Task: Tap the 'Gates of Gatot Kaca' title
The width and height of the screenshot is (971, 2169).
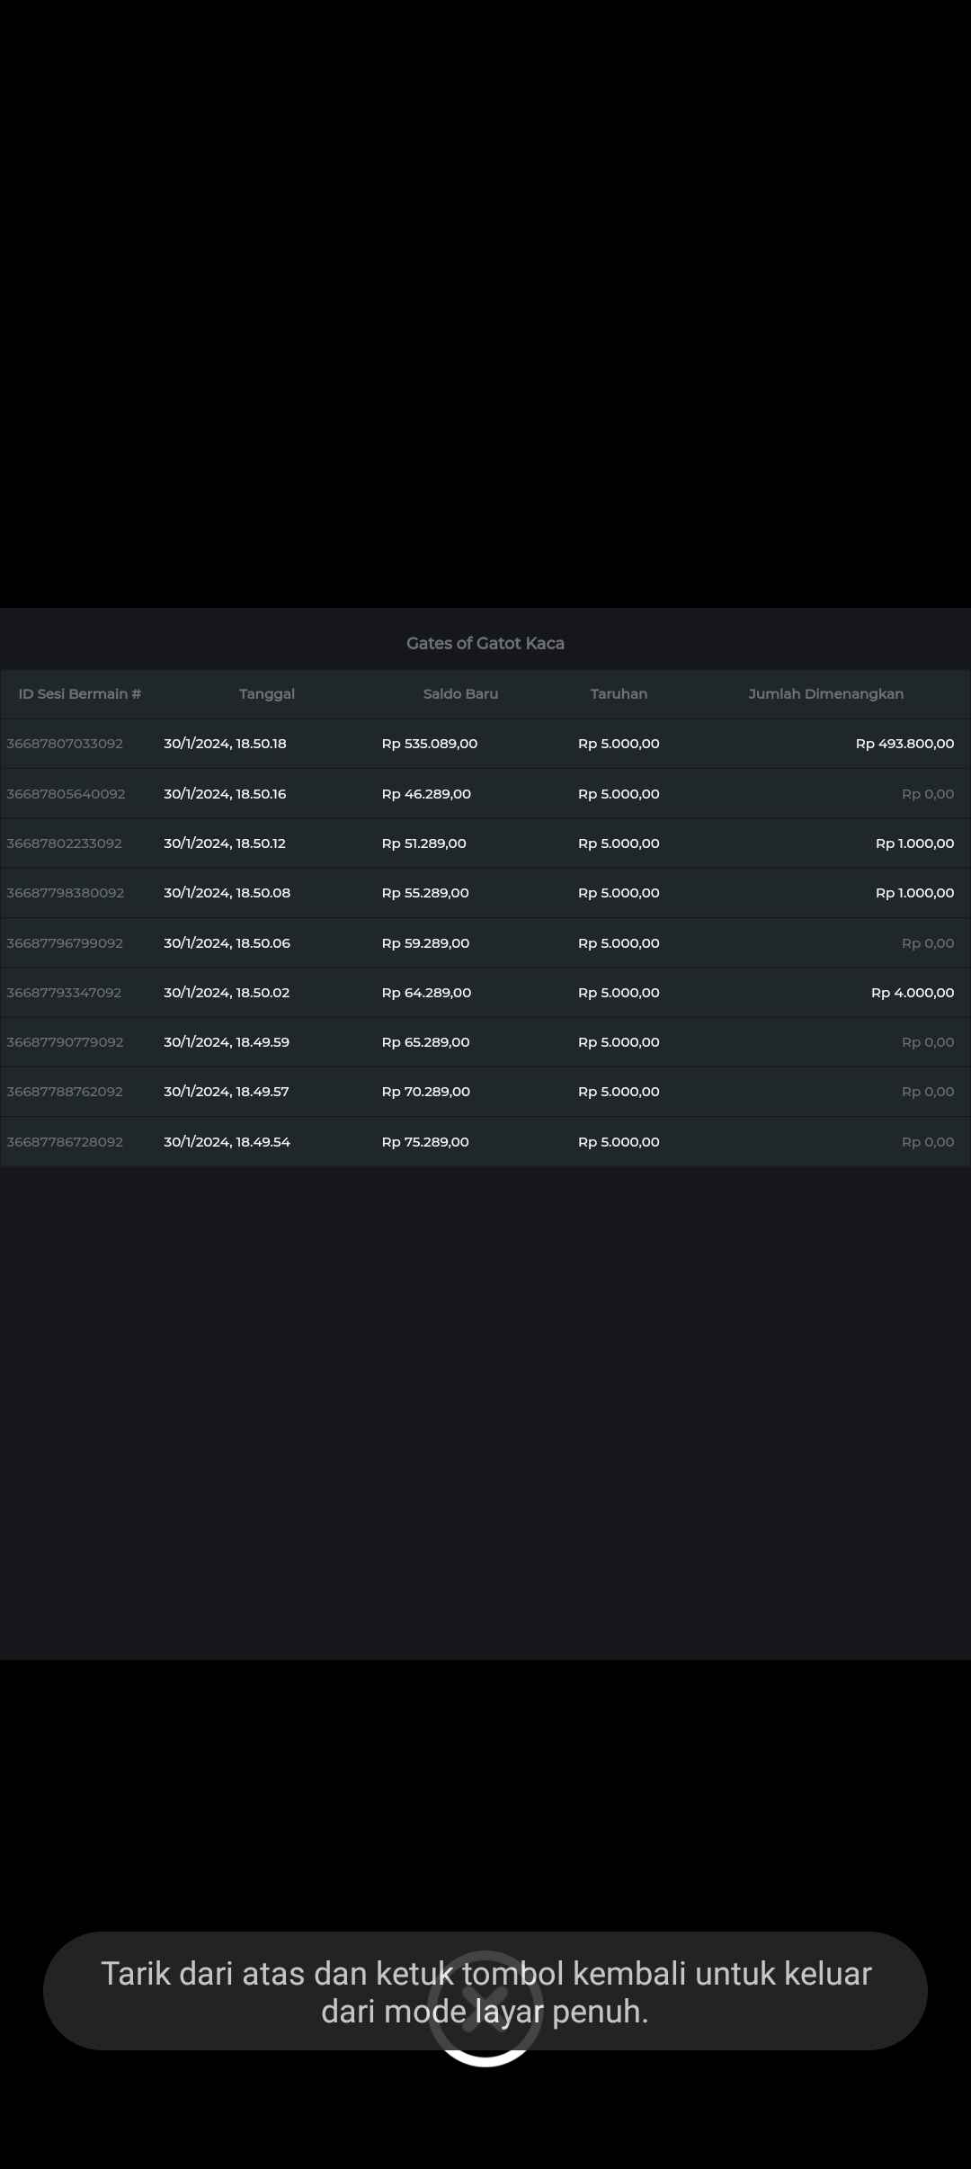Action: [x=485, y=643]
